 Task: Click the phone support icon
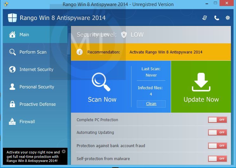[x=217, y=18]
